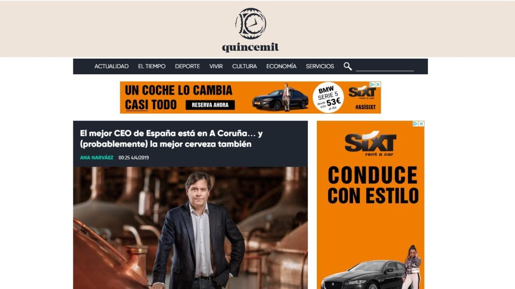Open author Ana Narváez link
The image size is (515, 289).
[x=97, y=158]
